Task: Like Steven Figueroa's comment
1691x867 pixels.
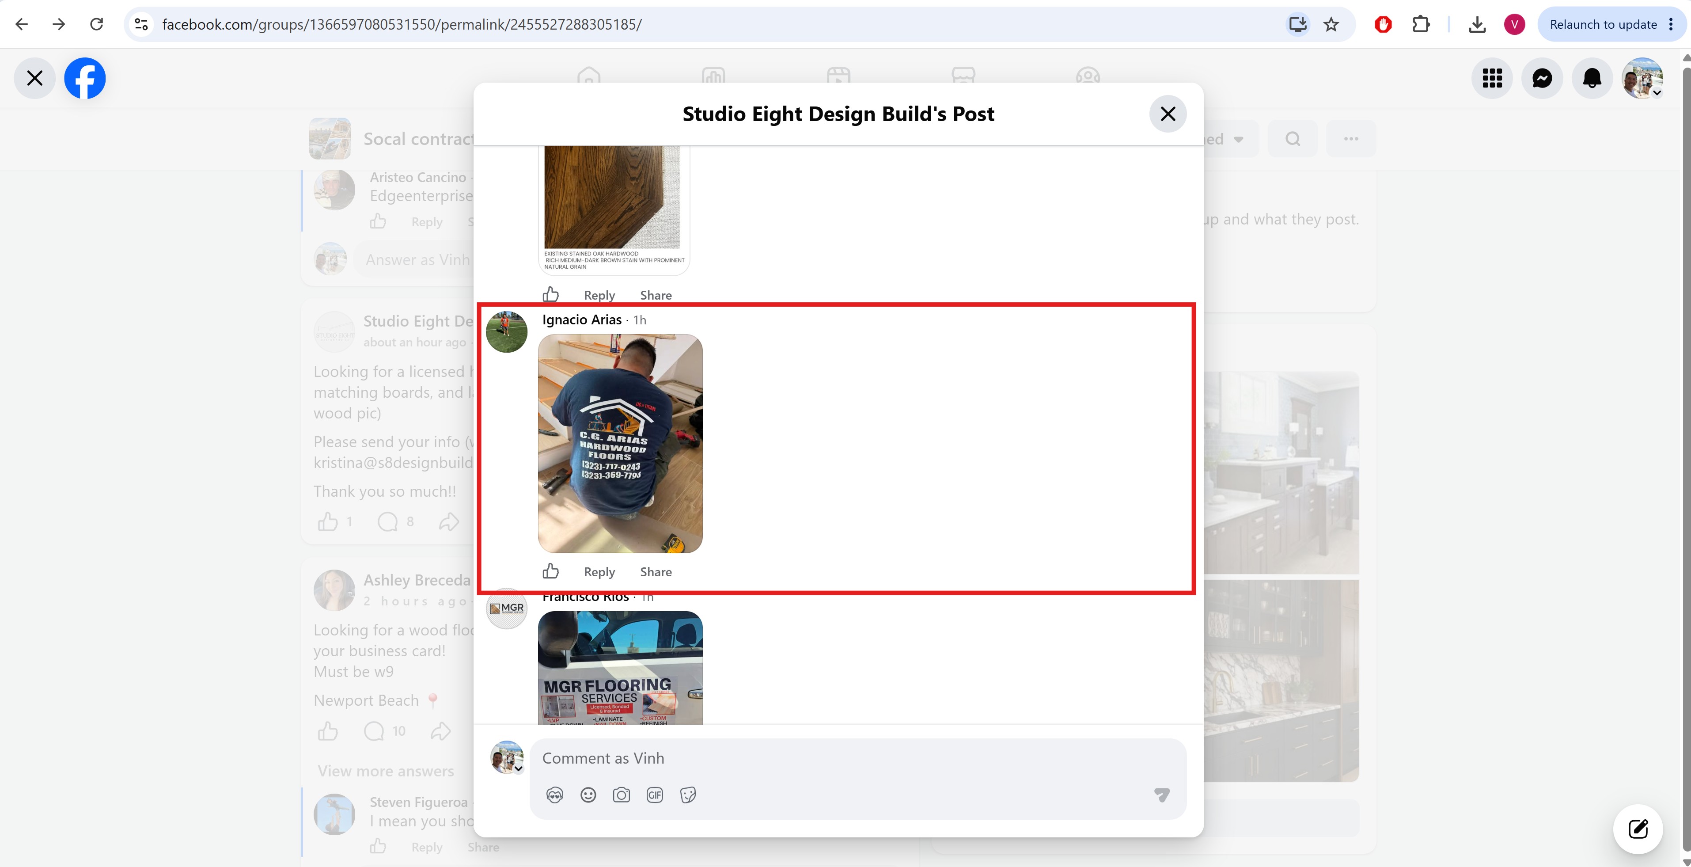Action: (x=378, y=846)
